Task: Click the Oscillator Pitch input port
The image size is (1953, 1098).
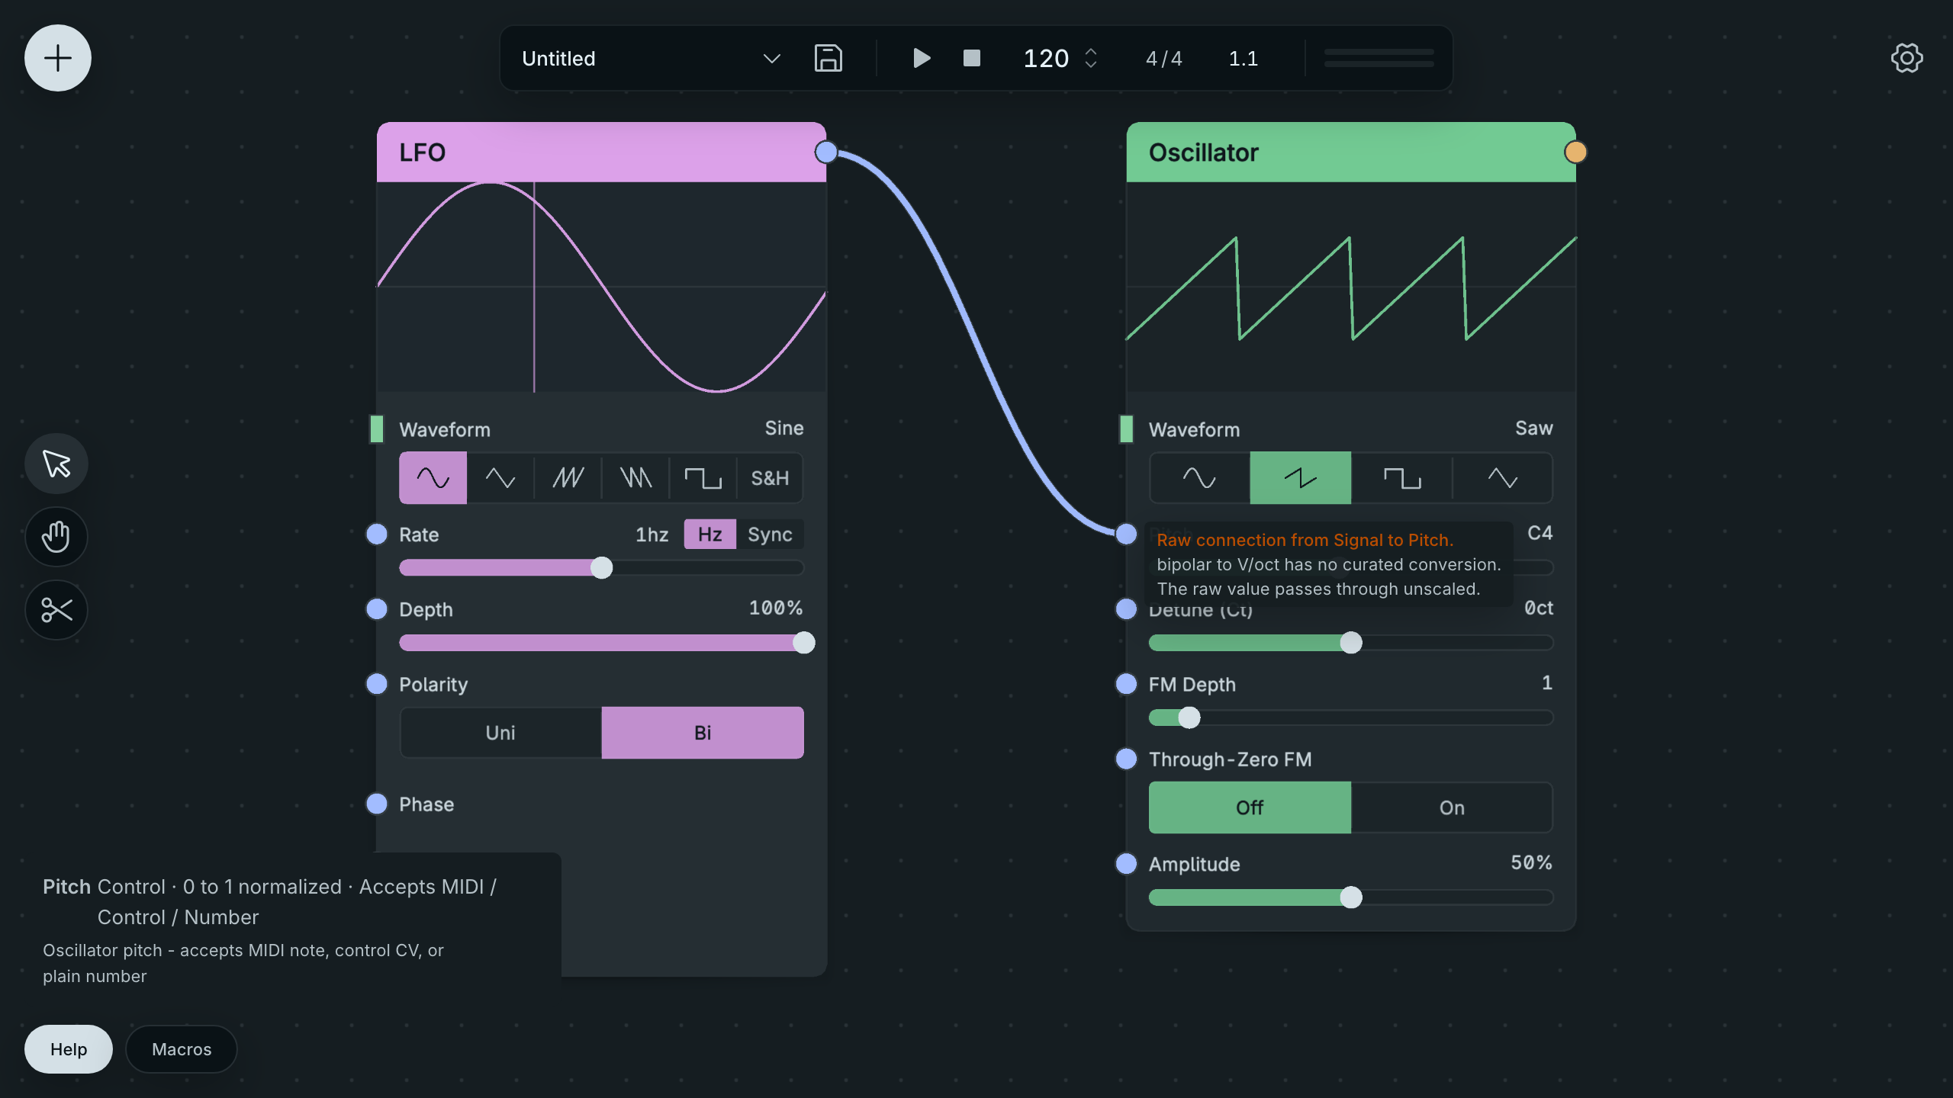Action: (1126, 534)
